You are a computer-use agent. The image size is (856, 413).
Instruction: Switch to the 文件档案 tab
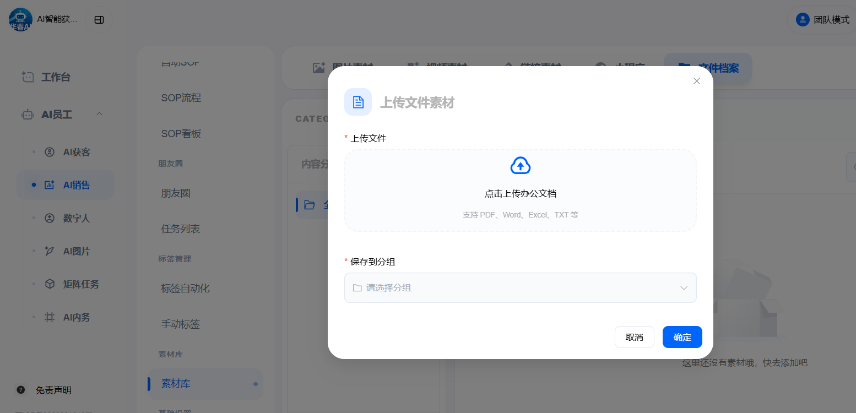point(708,68)
